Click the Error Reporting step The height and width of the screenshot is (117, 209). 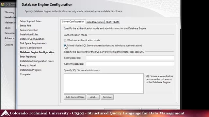point(28,57)
